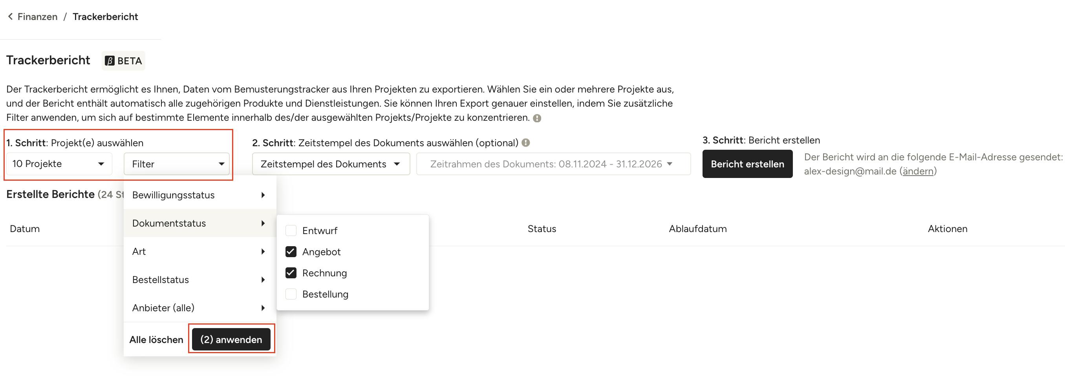The width and height of the screenshot is (1065, 392).
Task: Click the back chevron beside Finanzen
Action: (x=10, y=16)
